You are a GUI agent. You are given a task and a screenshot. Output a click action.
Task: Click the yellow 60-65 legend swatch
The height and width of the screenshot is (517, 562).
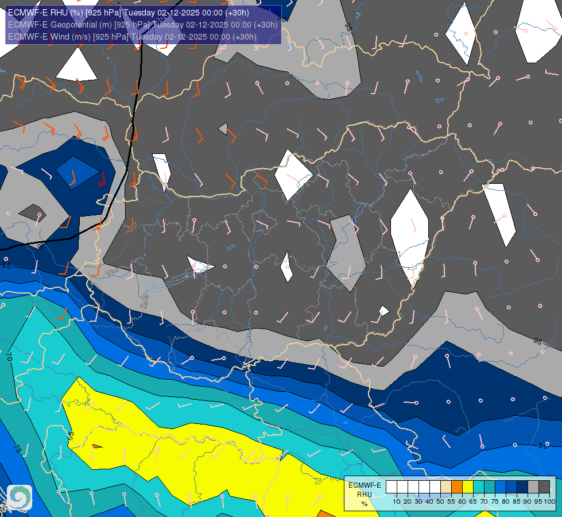coord(468,487)
